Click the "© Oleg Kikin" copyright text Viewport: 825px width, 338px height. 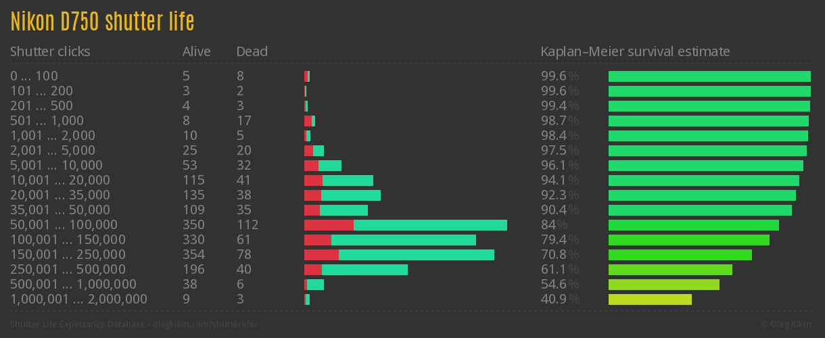click(787, 324)
